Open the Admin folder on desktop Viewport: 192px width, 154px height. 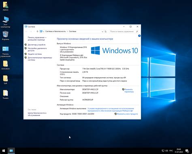click(5, 6)
